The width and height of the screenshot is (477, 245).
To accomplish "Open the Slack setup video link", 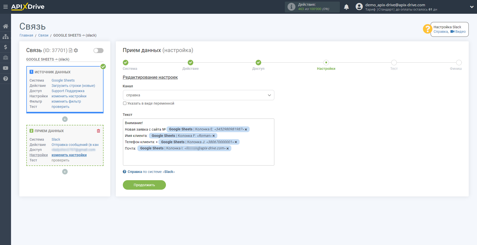I will tap(458, 32).
